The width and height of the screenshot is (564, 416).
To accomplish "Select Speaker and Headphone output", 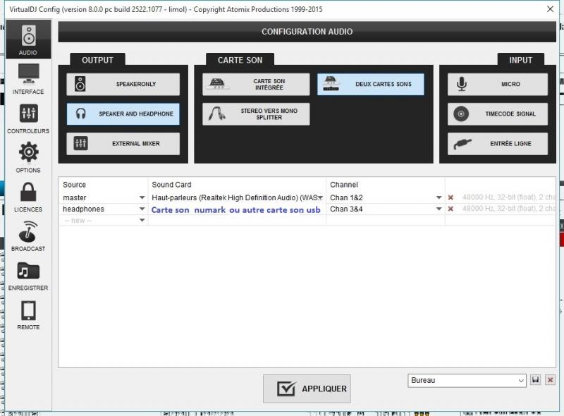I will [123, 114].
